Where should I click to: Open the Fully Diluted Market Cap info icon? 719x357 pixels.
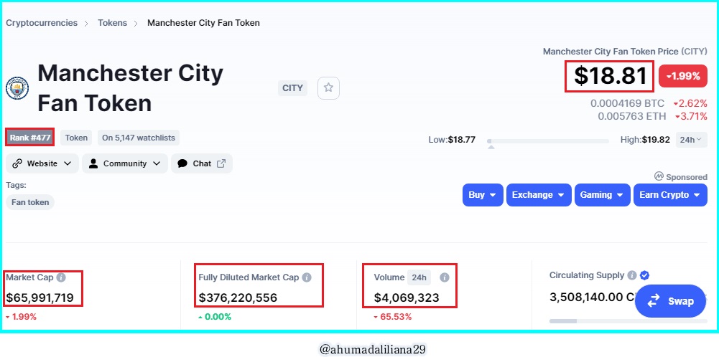click(307, 277)
